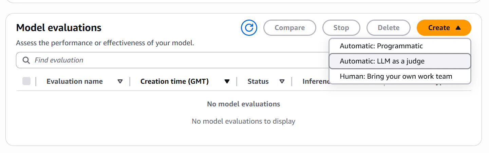Focus the Find evaluation search field
This screenshot has height=153, width=489.
pos(170,60)
